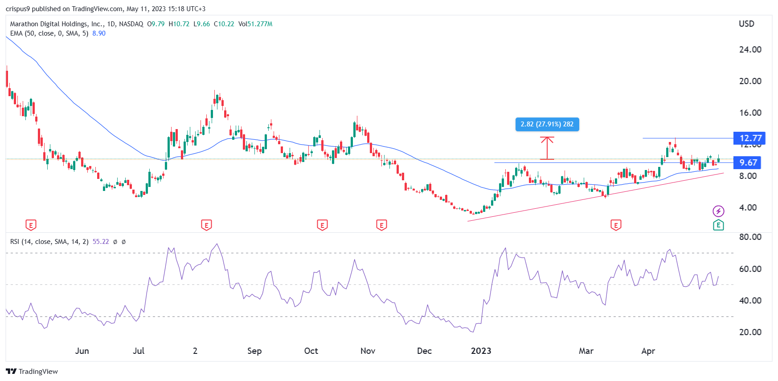Click the 80.00 RSI axis label
The width and height of the screenshot is (778, 381).
pyautogui.click(x=750, y=237)
